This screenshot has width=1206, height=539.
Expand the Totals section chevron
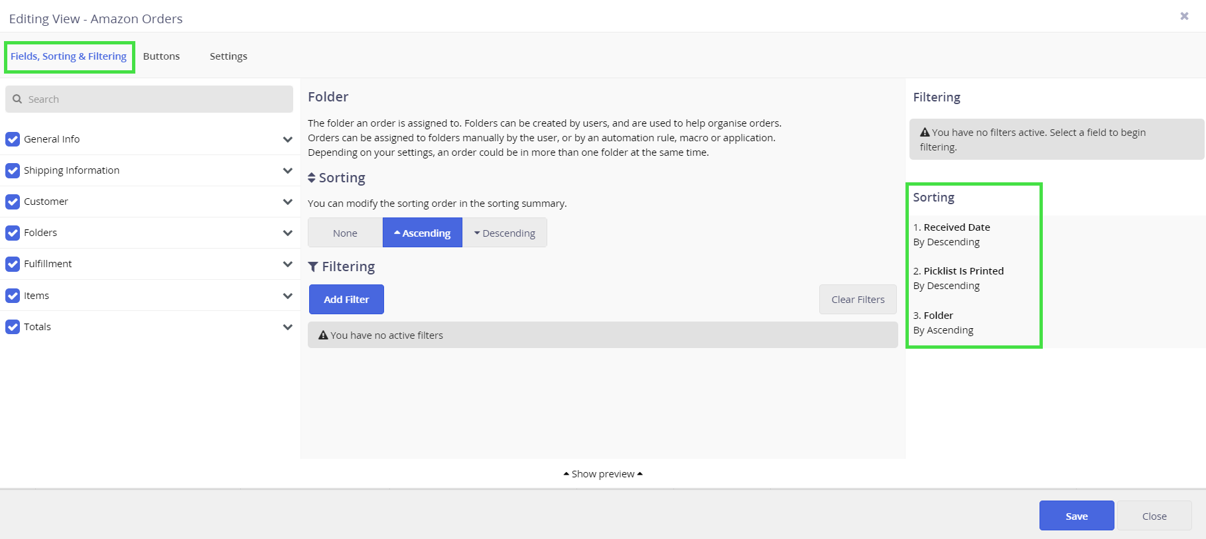tap(287, 327)
